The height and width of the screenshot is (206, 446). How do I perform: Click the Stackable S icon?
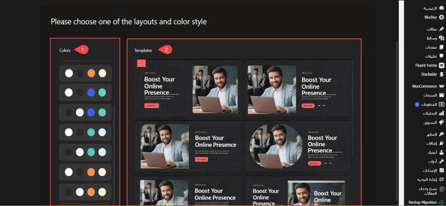[441, 74]
